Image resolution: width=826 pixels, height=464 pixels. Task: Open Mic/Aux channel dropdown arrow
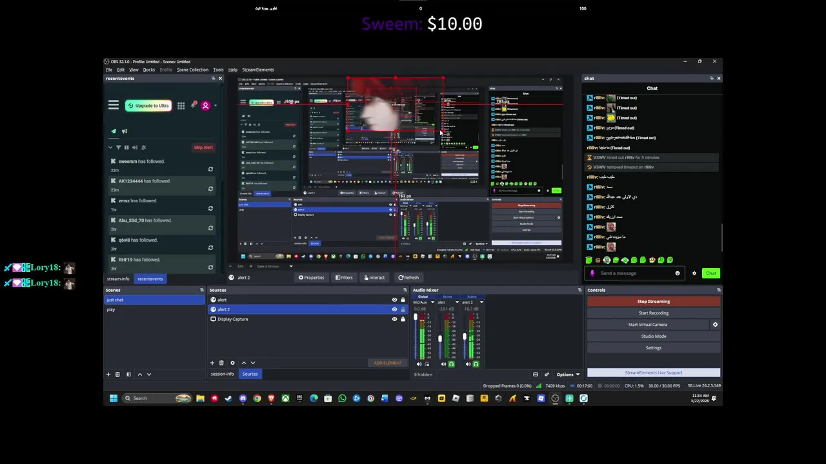point(432,302)
